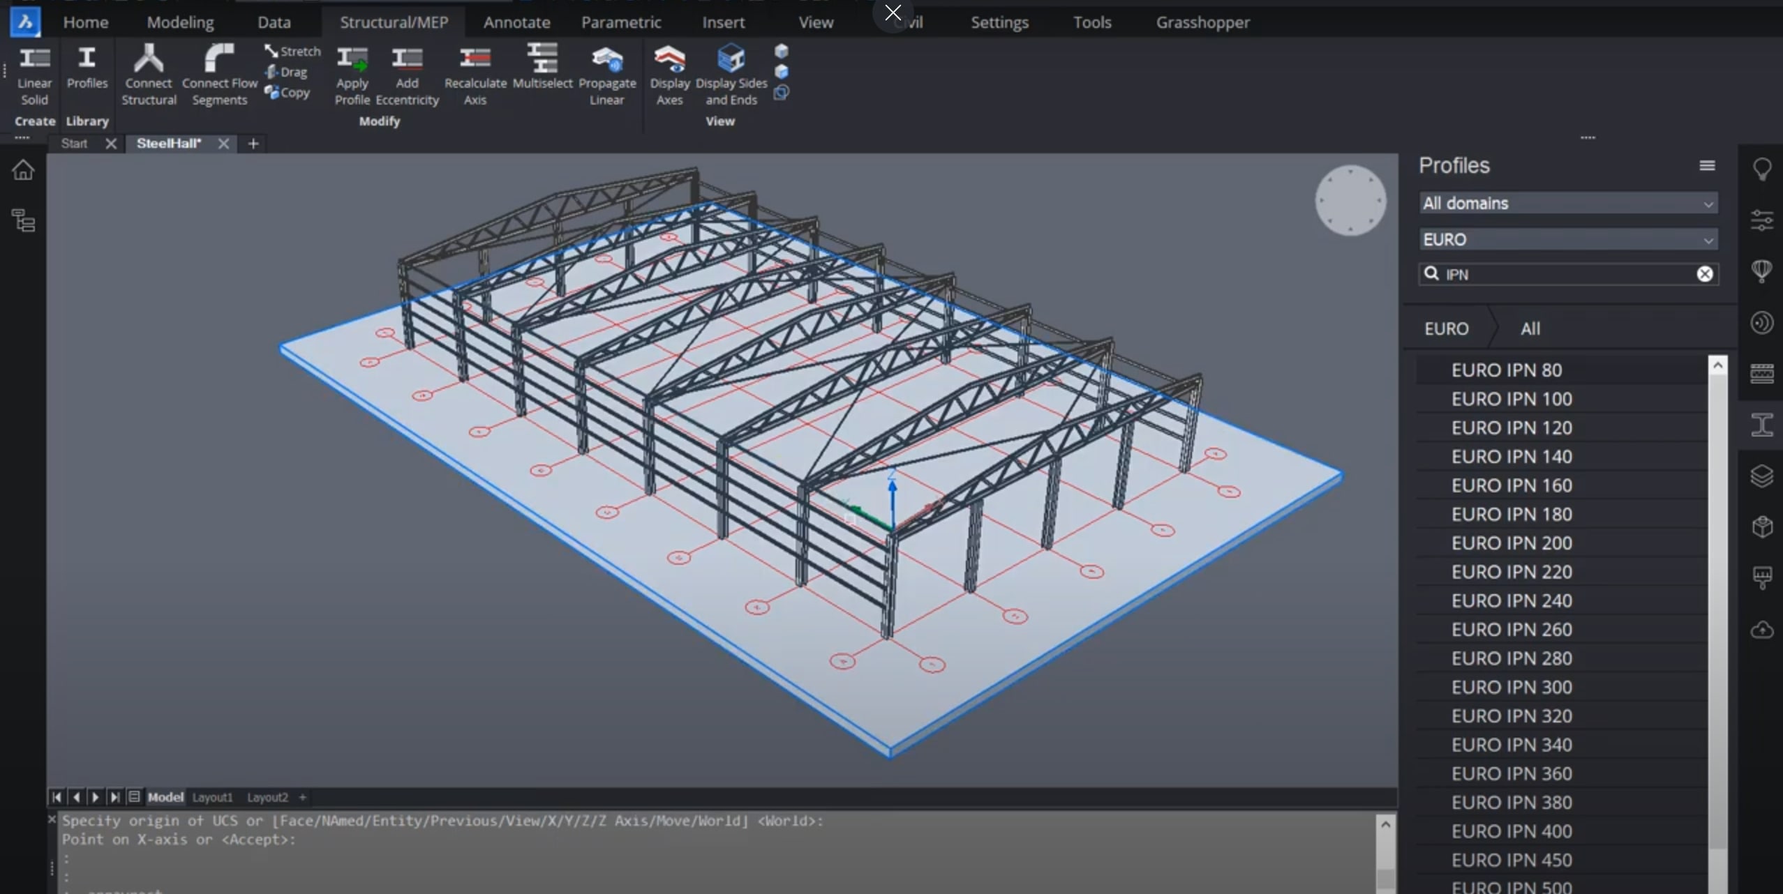Click the Propagate Linear icon
The image size is (1783, 894).
pyautogui.click(x=607, y=74)
